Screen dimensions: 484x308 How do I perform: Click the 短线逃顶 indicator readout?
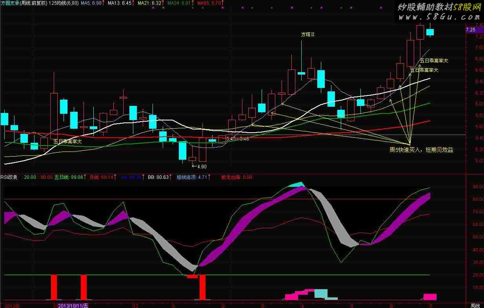(191, 177)
